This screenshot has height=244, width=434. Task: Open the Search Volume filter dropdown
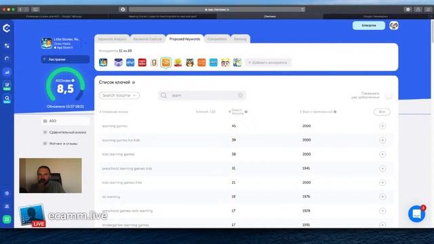click(x=119, y=96)
